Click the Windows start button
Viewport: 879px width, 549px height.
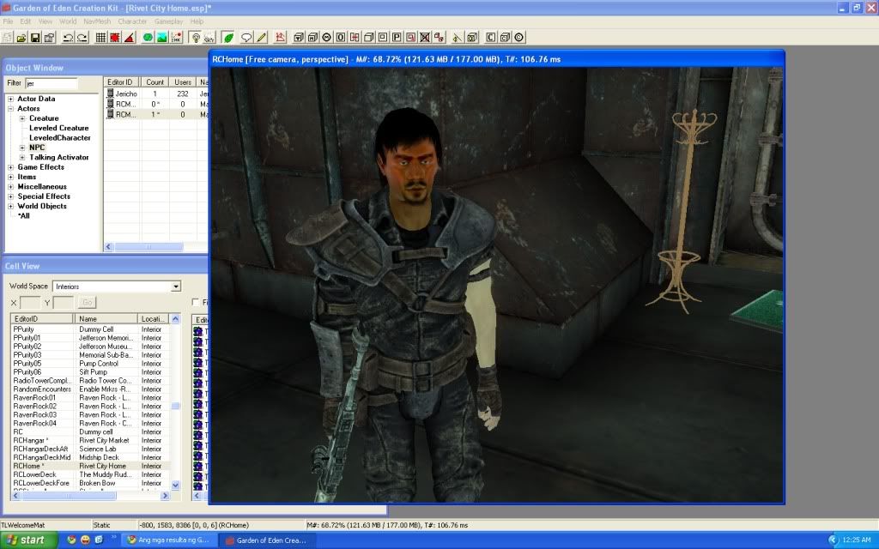point(28,540)
